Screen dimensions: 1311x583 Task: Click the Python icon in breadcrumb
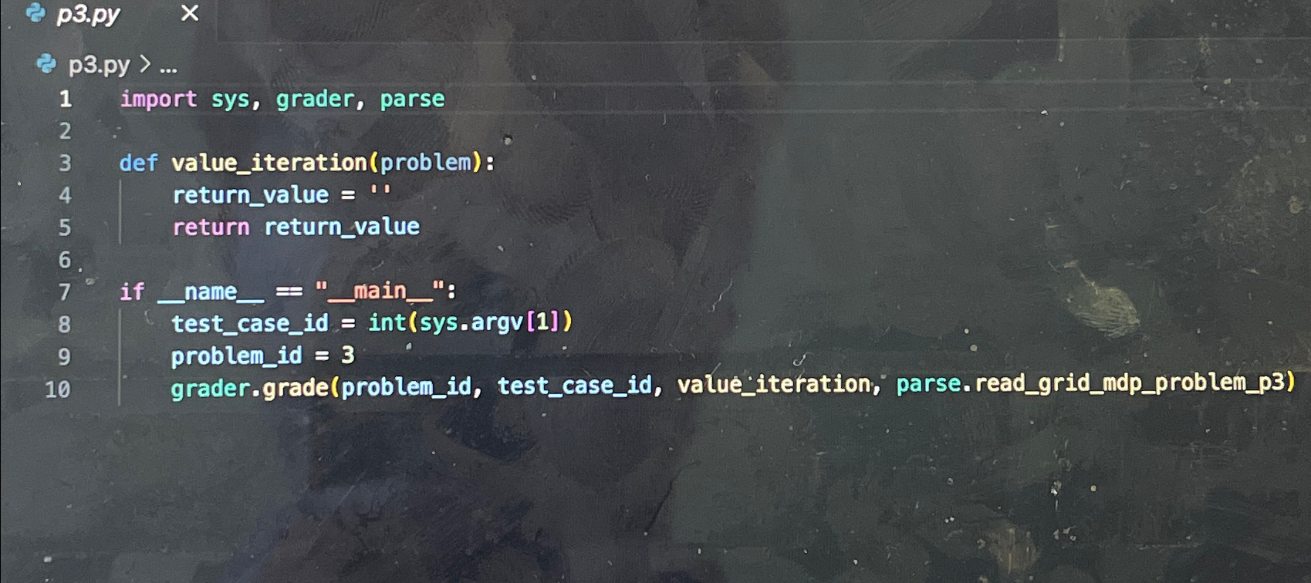tap(46, 64)
